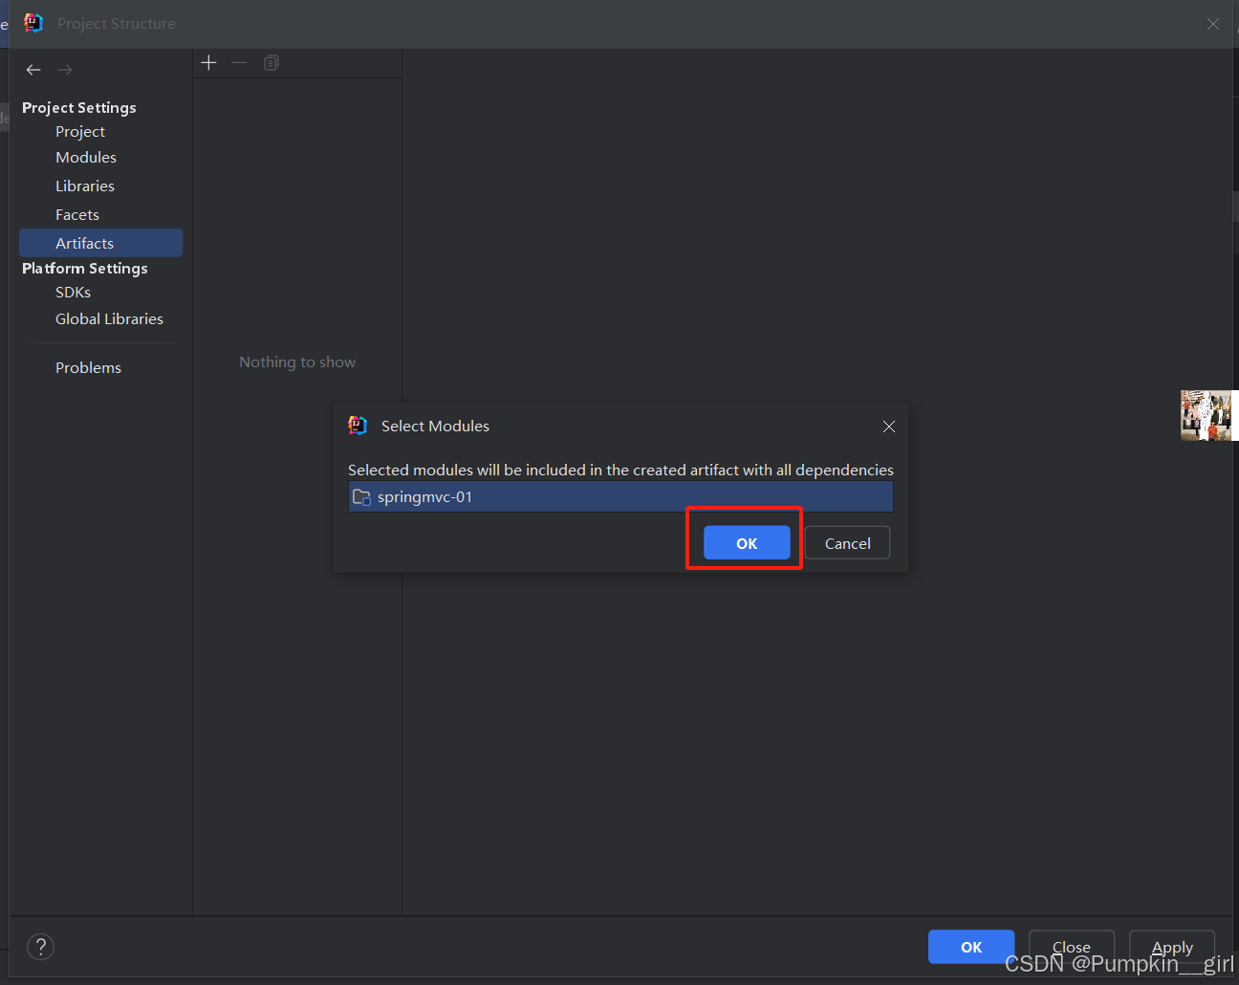This screenshot has width=1239, height=985.
Task: Open the Problems section
Action: (x=88, y=368)
